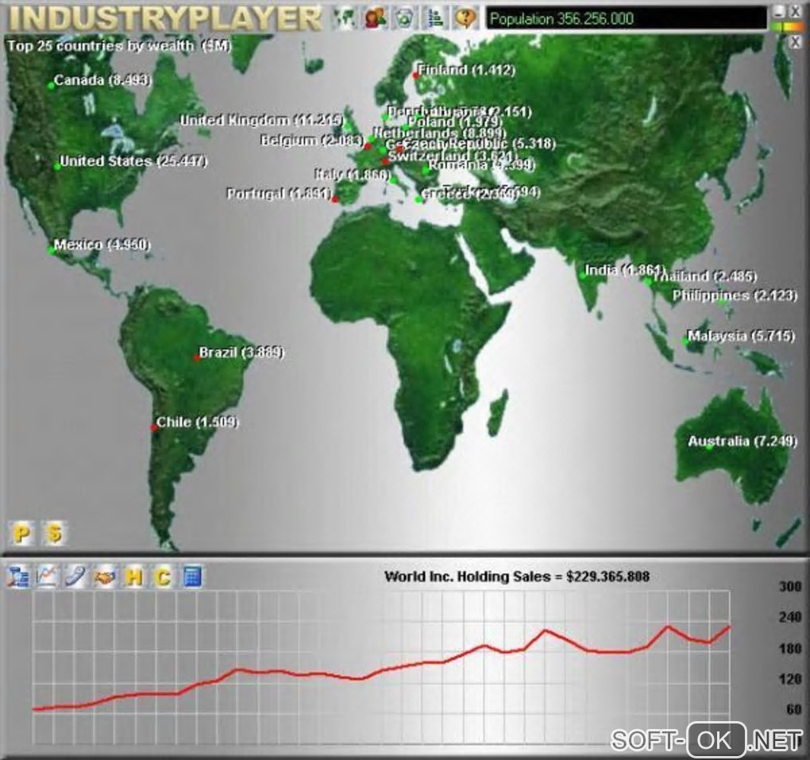Select Portugal (1.891) label
Image resolution: width=810 pixels, height=760 pixels.
[x=279, y=193]
